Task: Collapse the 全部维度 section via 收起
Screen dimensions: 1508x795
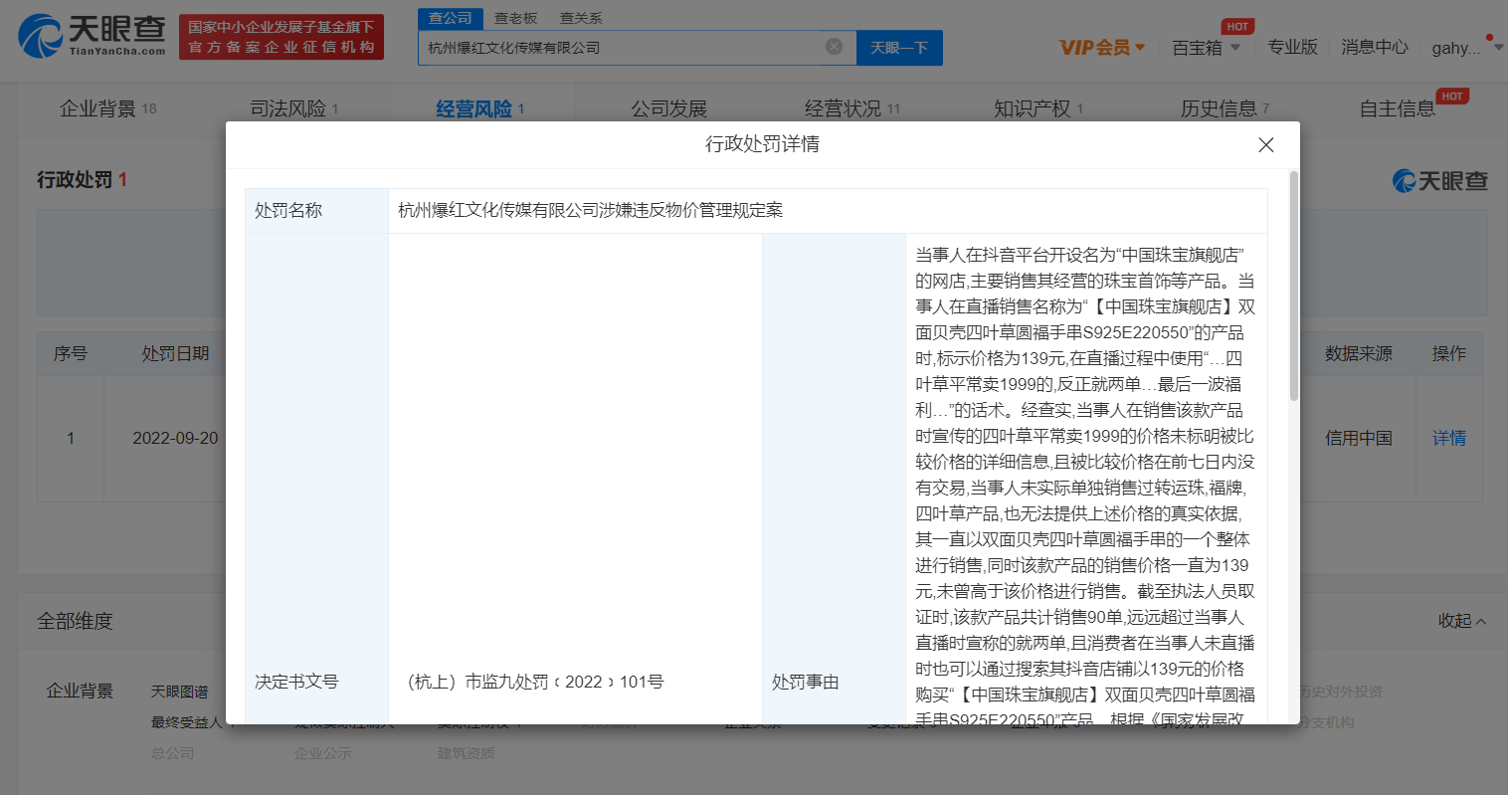Action: pos(1462,621)
